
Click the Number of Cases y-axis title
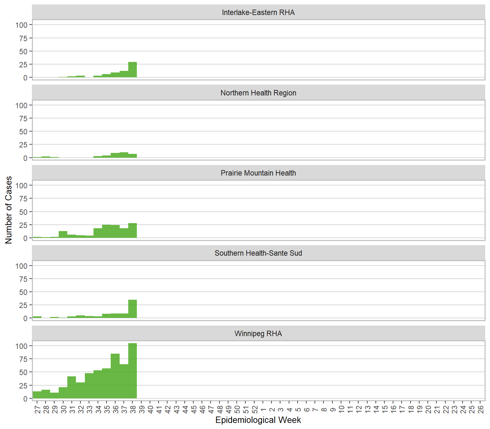click(x=9, y=210)
